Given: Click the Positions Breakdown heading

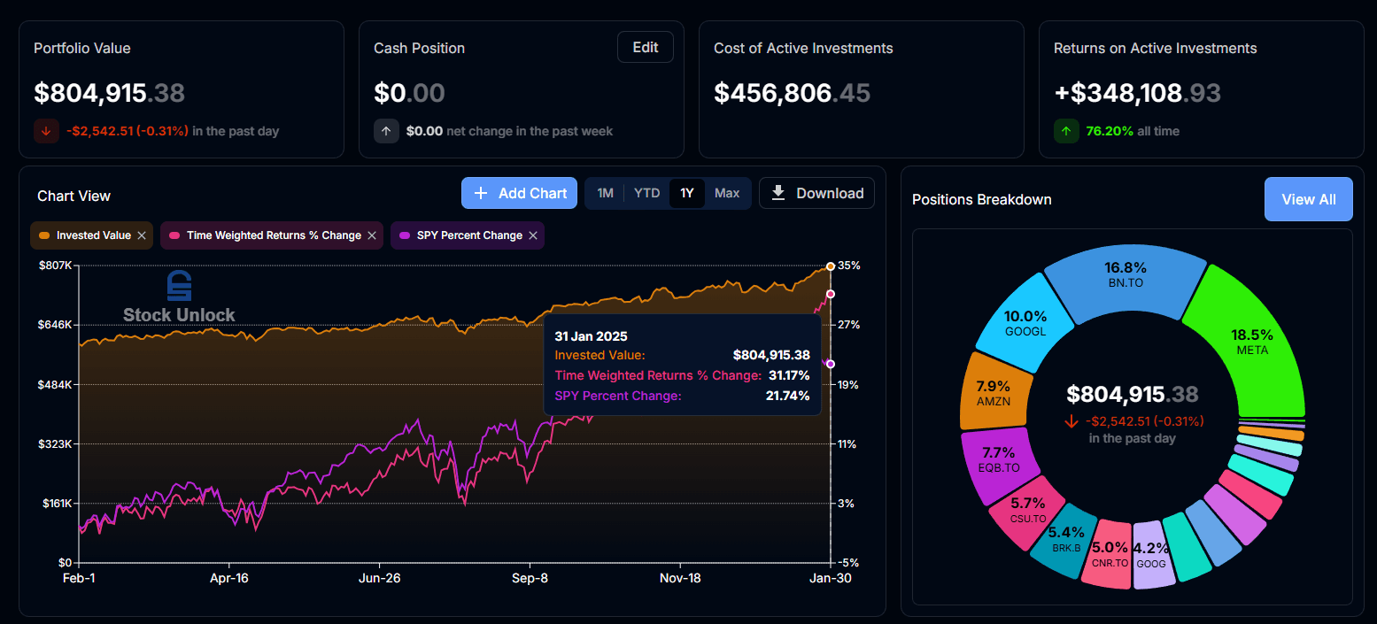Looking at the screenshot, I should click(x=982, y=199).
